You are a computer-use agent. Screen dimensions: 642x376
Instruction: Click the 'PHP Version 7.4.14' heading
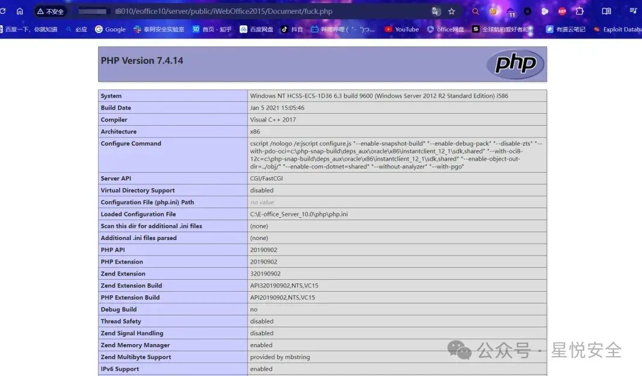click(142, 61)
